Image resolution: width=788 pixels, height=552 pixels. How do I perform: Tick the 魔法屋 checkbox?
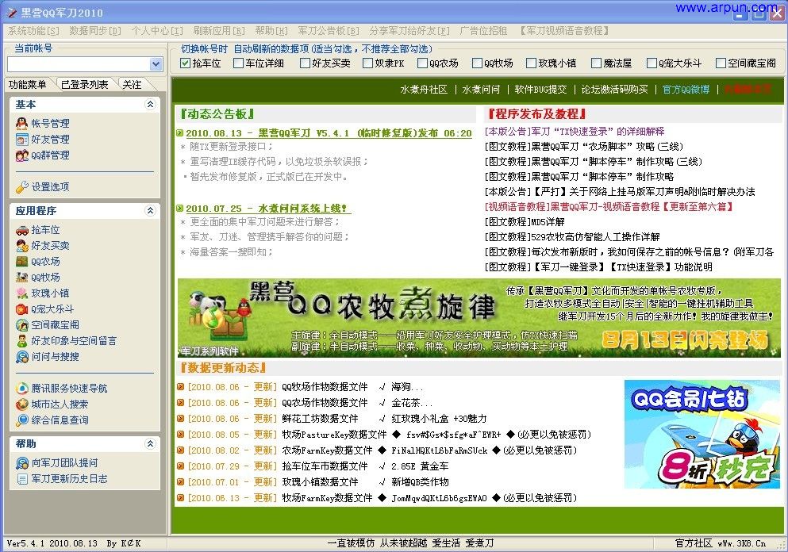tap(596, 63)
